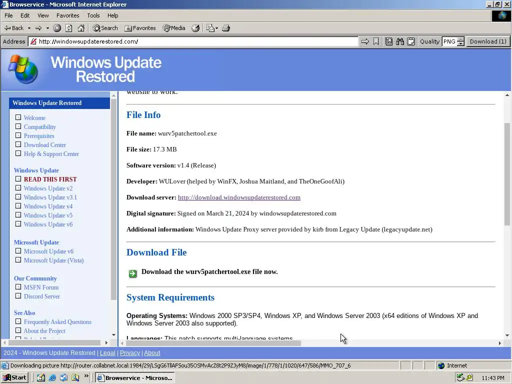The height and width of the screenshot is (384, 512).
Task: Open the Help menu
Action: tap(113, 15)
